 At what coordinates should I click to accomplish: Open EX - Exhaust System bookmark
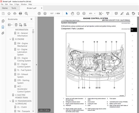[x=23, y=76]
